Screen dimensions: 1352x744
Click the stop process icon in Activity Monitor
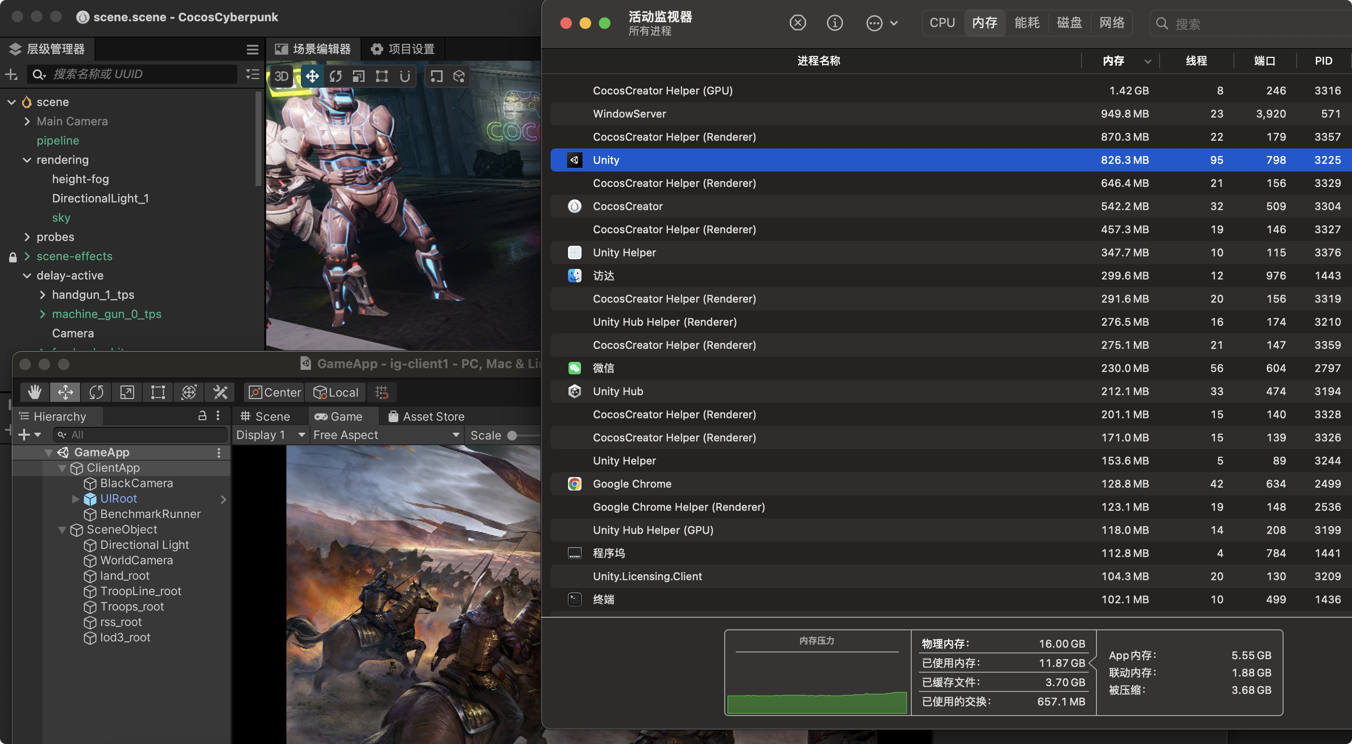(797, 23)
